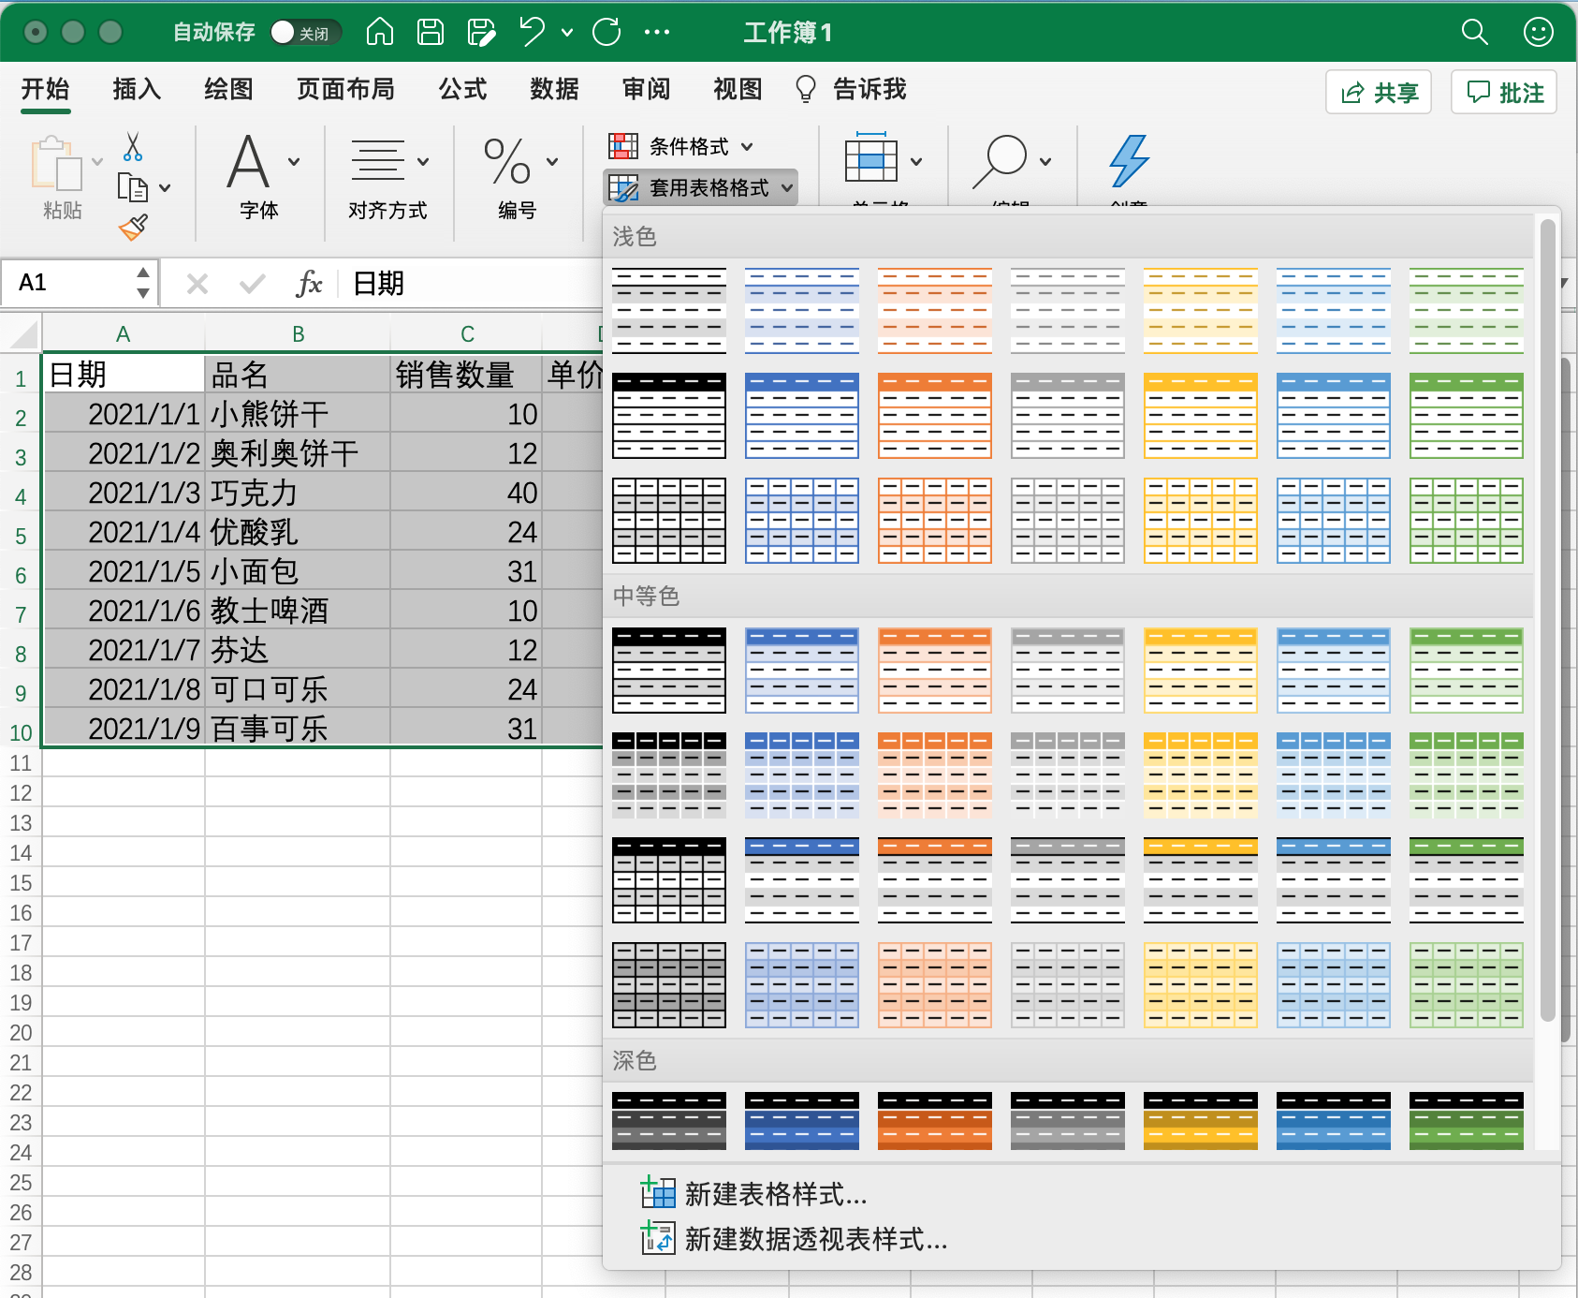Click the Paste clipboard icon
This screenshot has width=1578, height=1298.
pyautogui.click(x=56, y=165)
